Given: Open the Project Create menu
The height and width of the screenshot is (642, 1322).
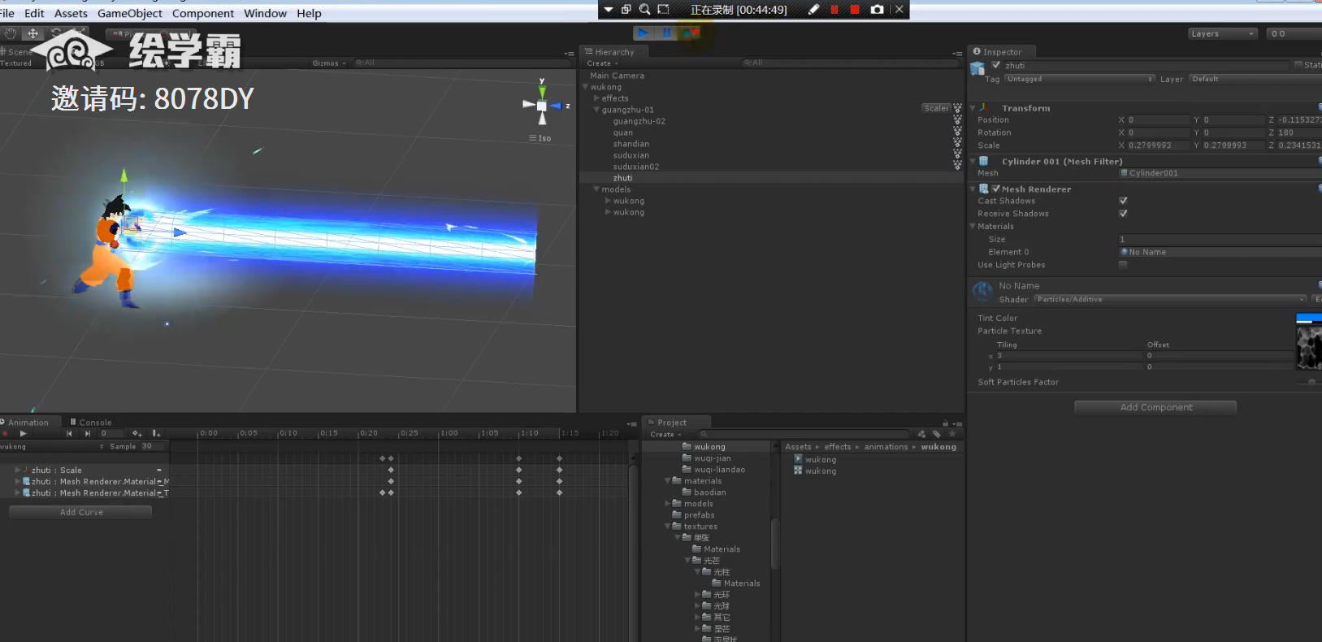Looking at the screenshot, I should (665, 435).
